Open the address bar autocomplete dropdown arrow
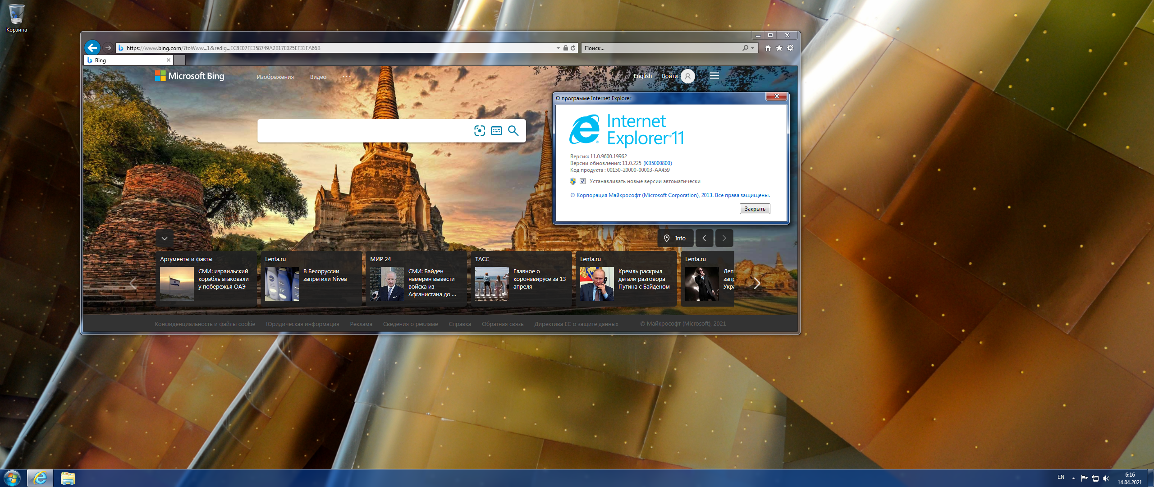The width and height of the screenshot is (1154, 487). pyautogui.click(x=558, y=48)
